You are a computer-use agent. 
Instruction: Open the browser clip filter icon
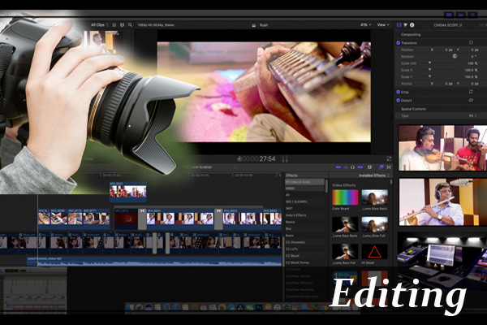pyautogui.click(x=122, y=25)
